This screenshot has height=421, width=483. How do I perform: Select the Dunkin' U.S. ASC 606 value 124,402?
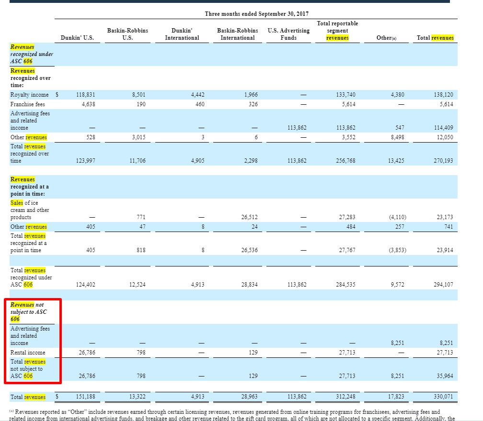[86, 285]
